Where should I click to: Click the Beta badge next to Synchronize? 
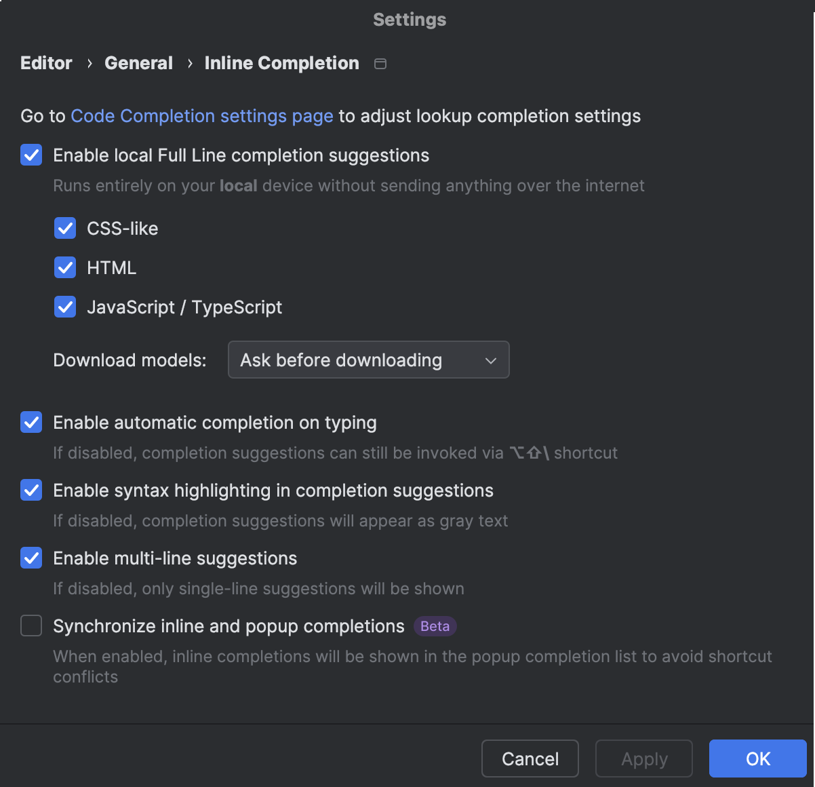click(x=434, y=626)
